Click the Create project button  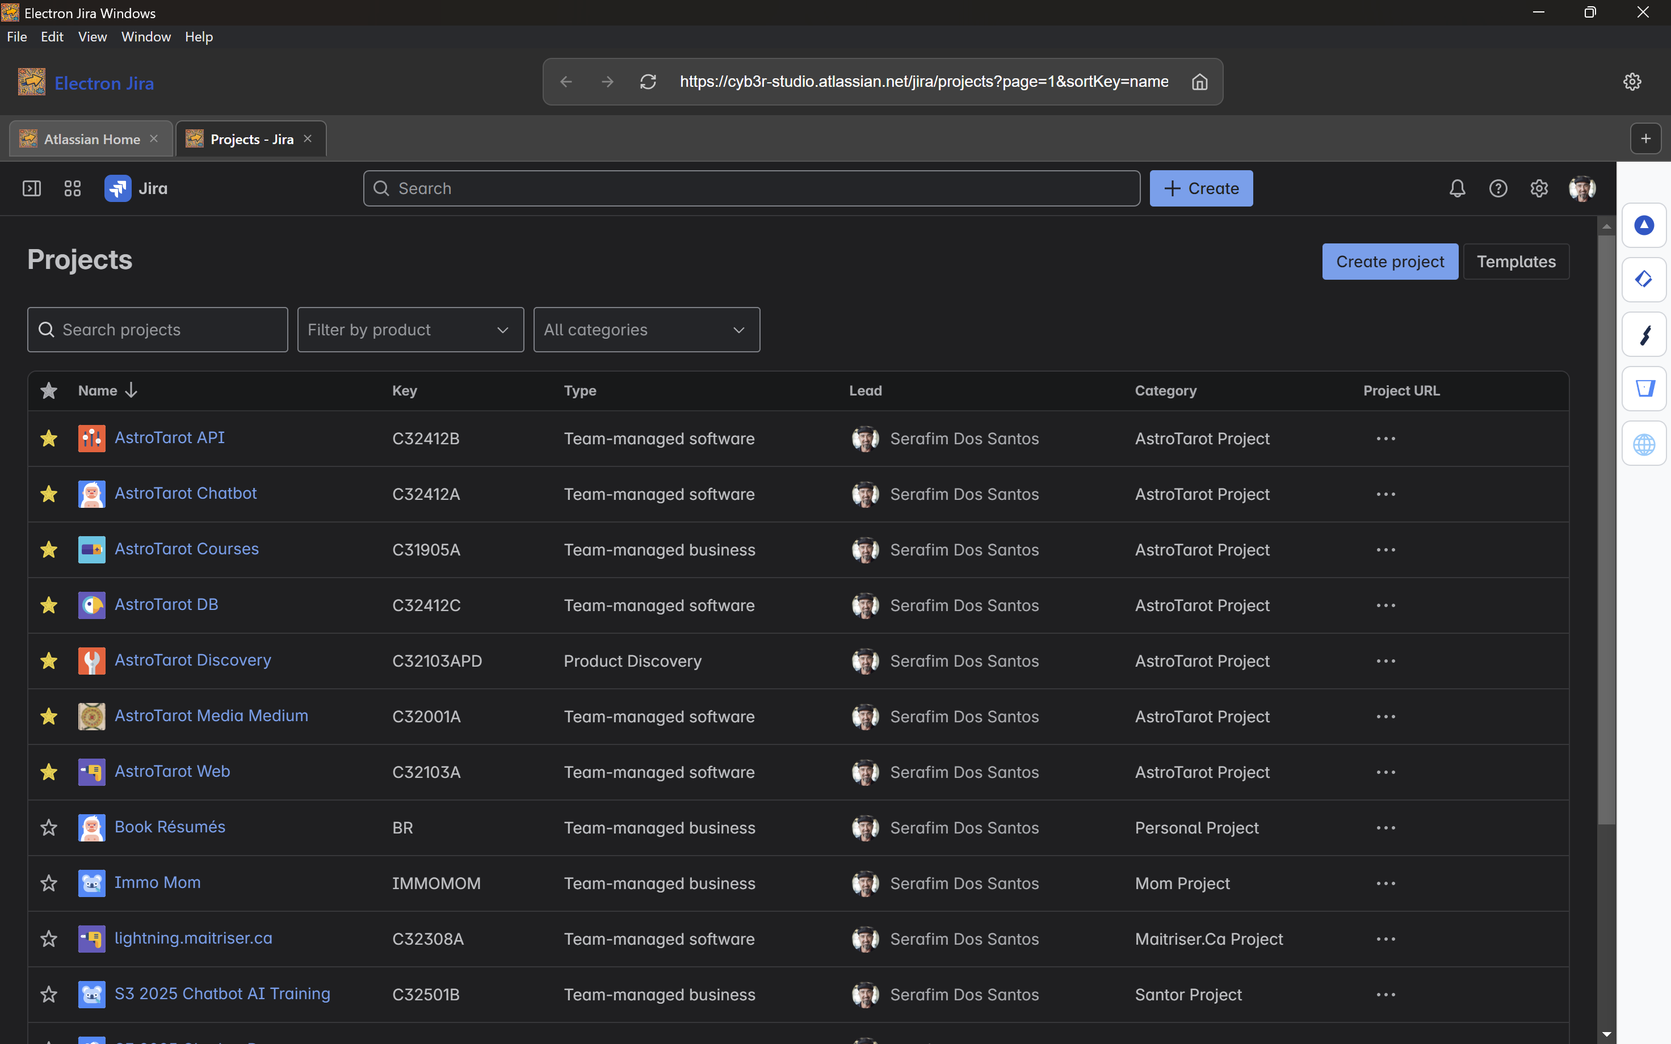click(x=1389, y=262)
